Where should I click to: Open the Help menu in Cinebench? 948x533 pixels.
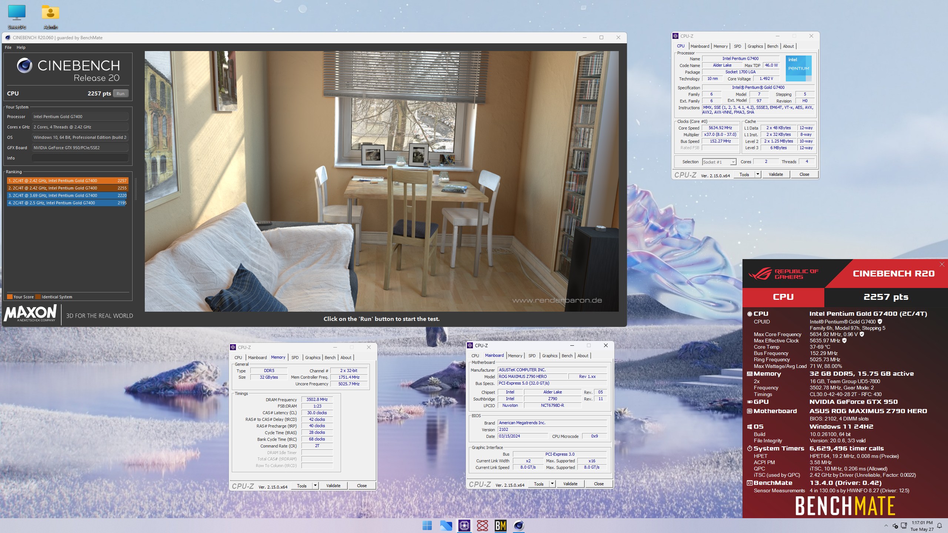click(x=21, y=47)
